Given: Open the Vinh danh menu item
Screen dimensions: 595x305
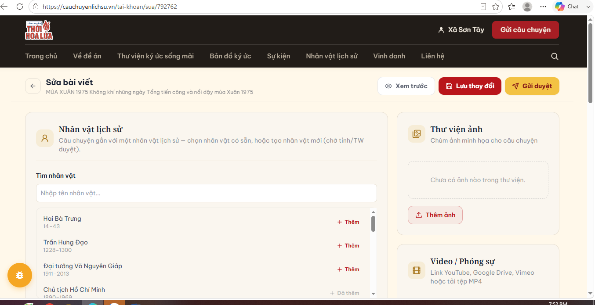Looking at the screenshot, I should click(x=389, y=56).
